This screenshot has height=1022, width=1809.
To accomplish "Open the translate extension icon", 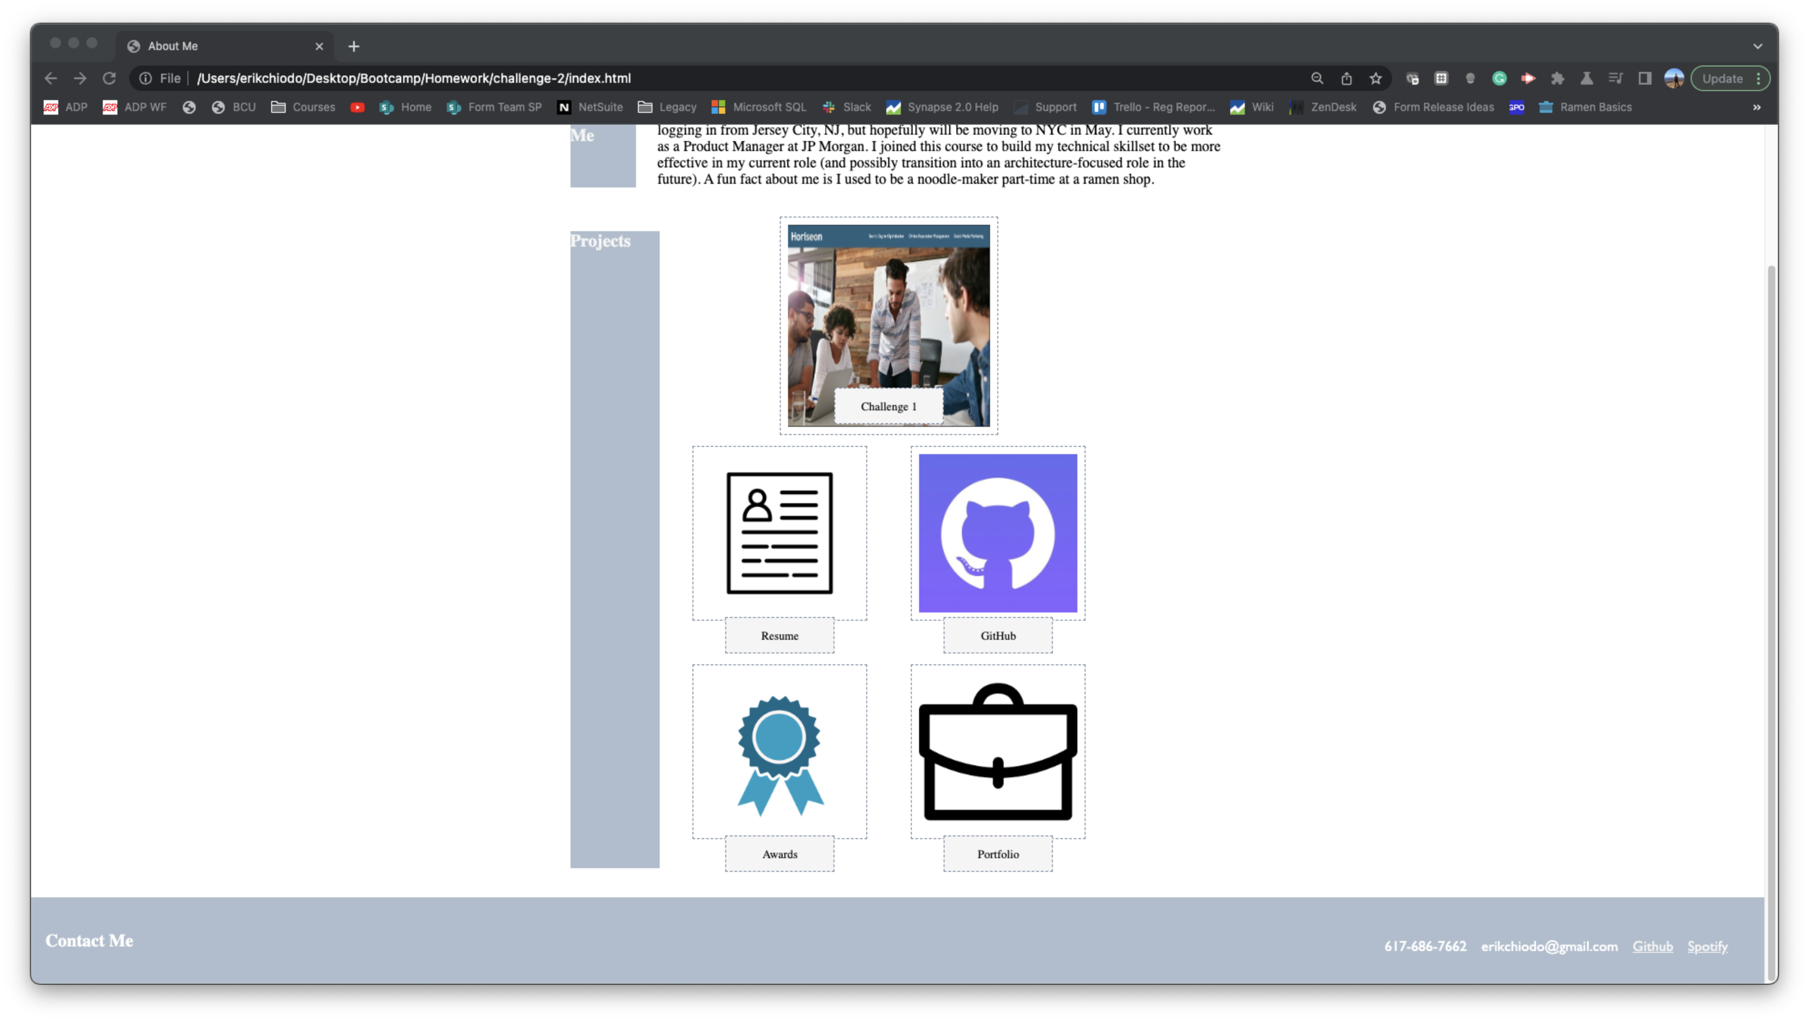I will coord(1412,79).
